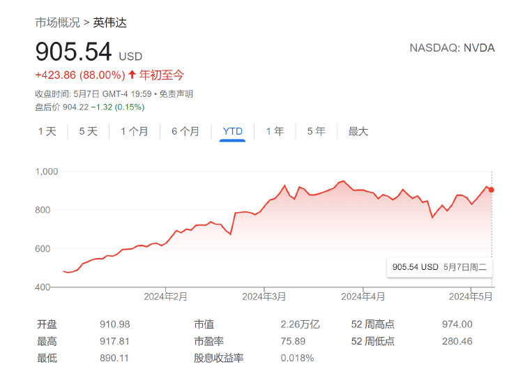Open the 市场概况 breadcrumb link

point(58,23)
